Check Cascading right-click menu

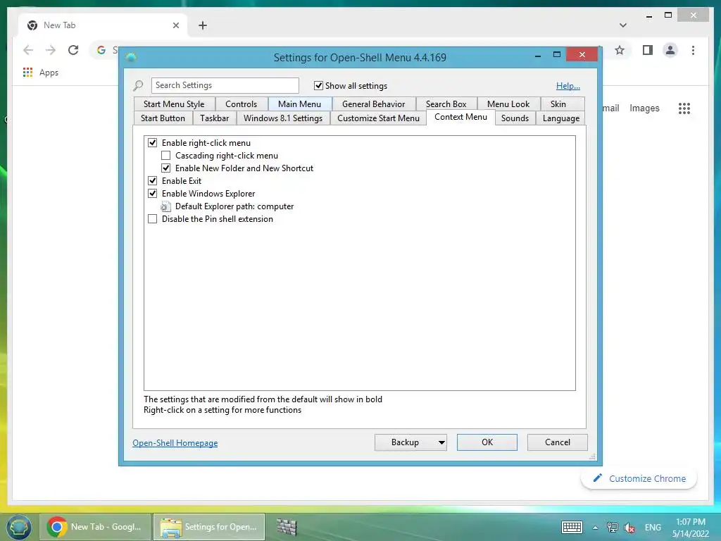[166, 156]
